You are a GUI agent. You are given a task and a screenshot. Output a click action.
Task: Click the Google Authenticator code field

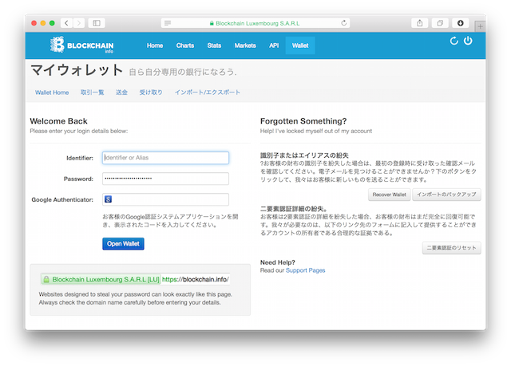point(165,199)
